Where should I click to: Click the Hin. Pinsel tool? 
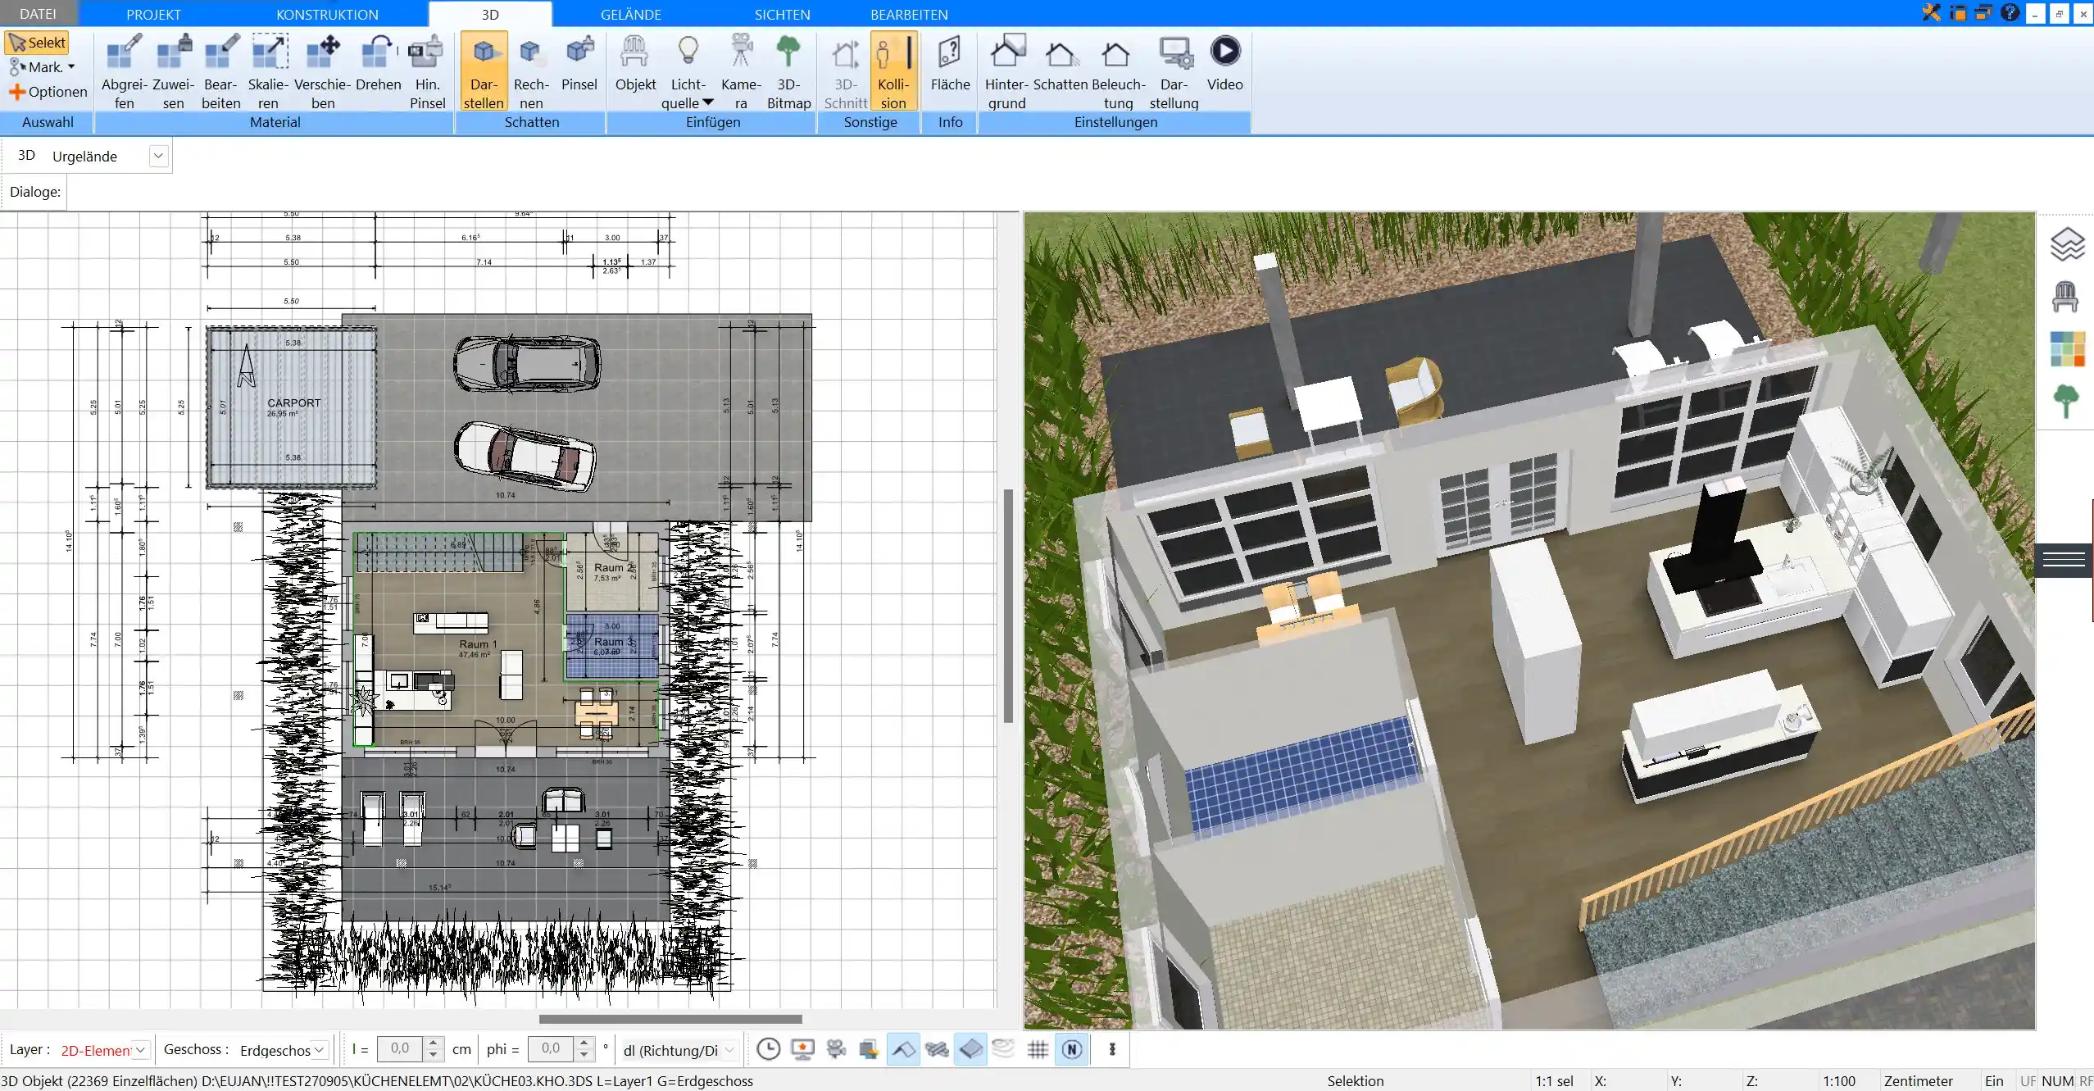(x=427, y=71)
